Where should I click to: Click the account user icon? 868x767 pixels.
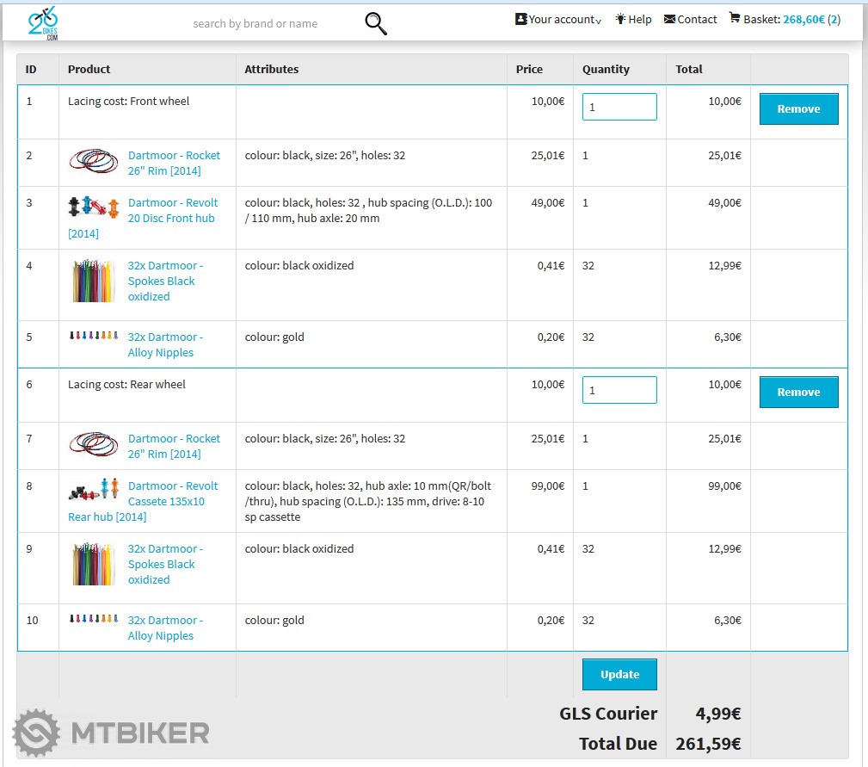click(x=520, y=19)
